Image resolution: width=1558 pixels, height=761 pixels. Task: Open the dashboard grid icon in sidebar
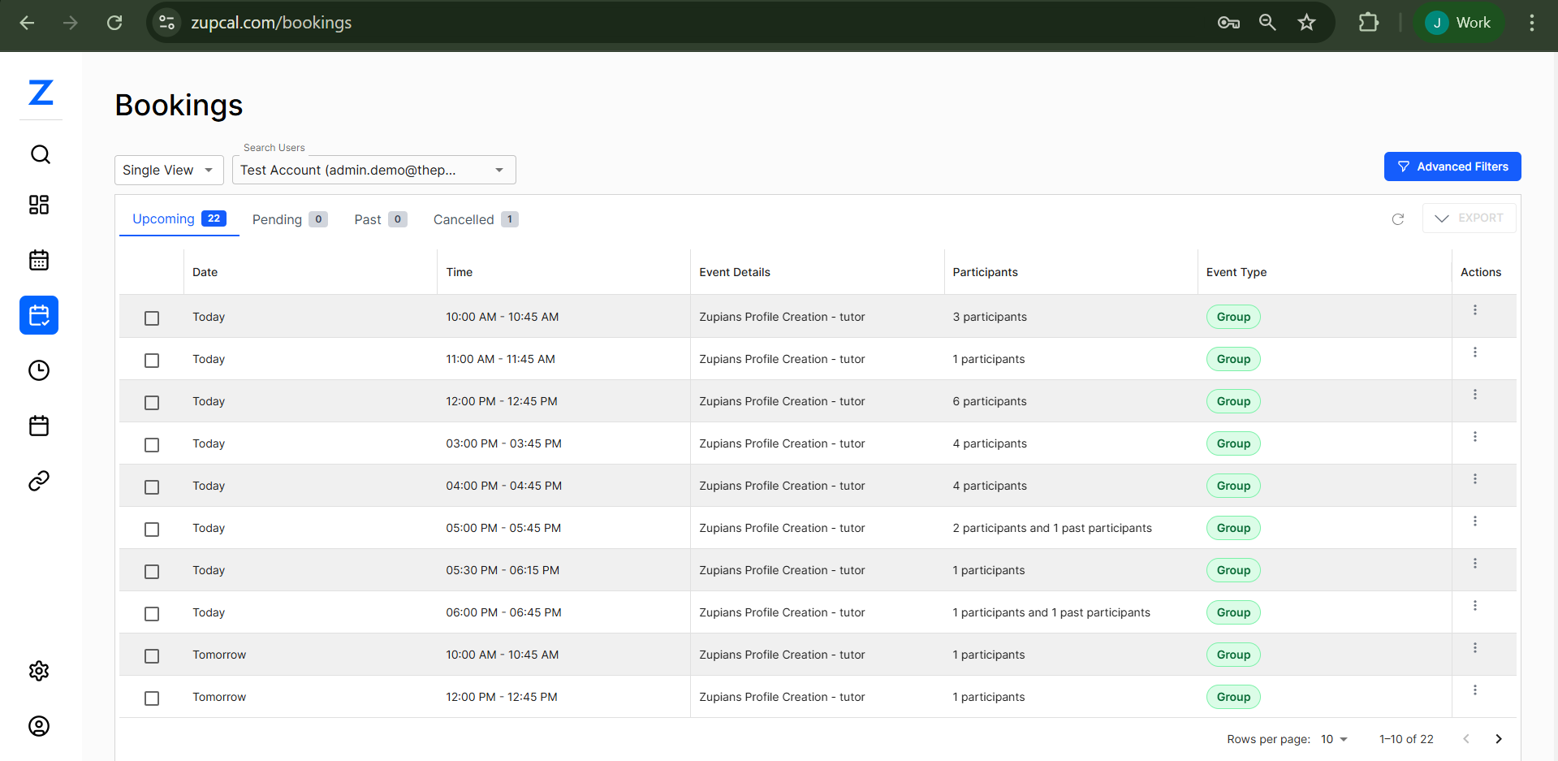coord(39,205)
